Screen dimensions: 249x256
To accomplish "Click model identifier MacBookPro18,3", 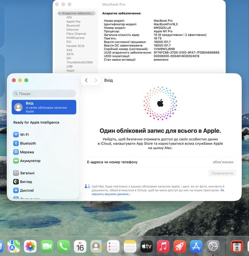I will coord(166,24).
